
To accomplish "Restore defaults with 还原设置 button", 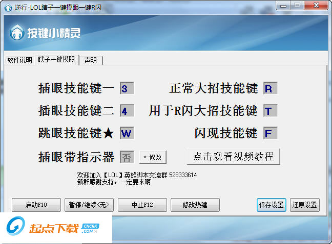I will (x=305, y=205).
